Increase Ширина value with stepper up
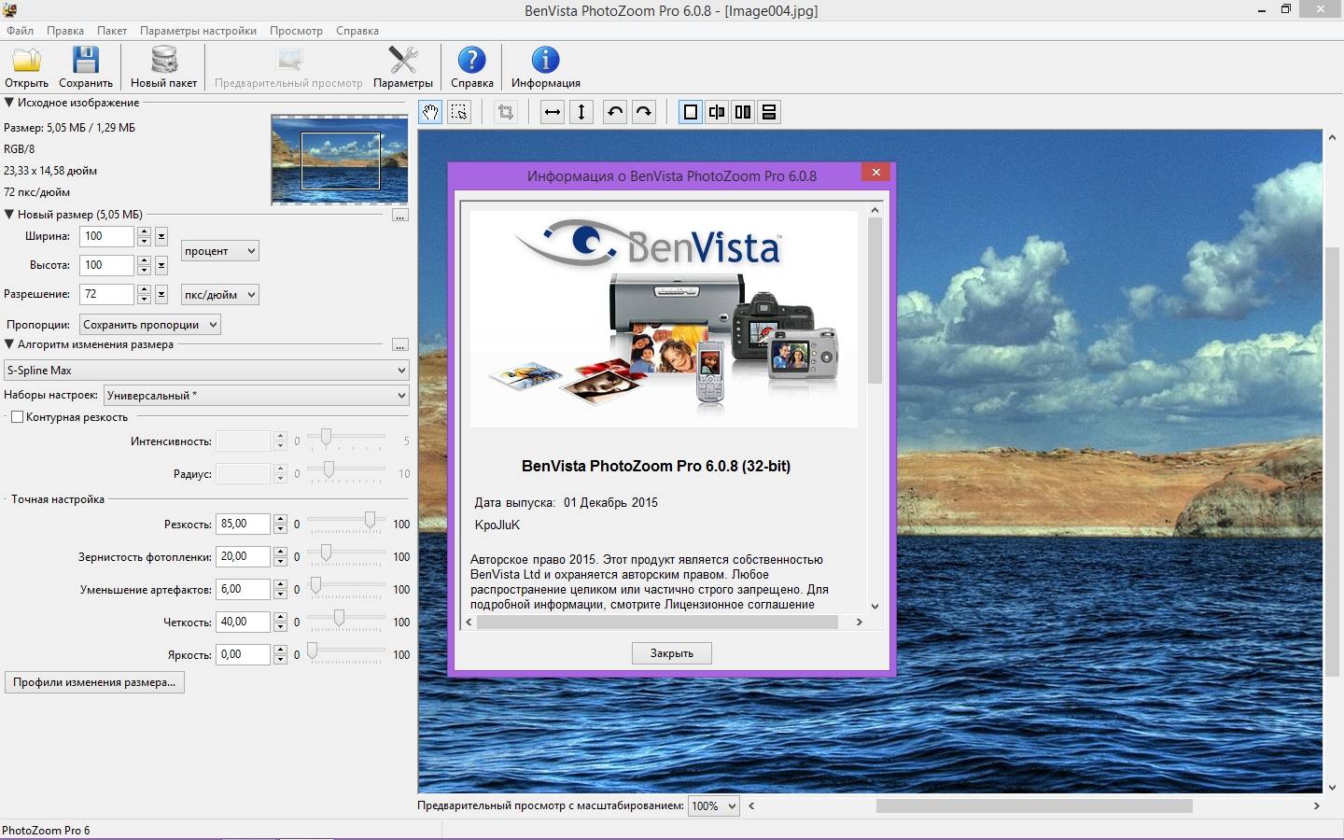 point(144,231)
